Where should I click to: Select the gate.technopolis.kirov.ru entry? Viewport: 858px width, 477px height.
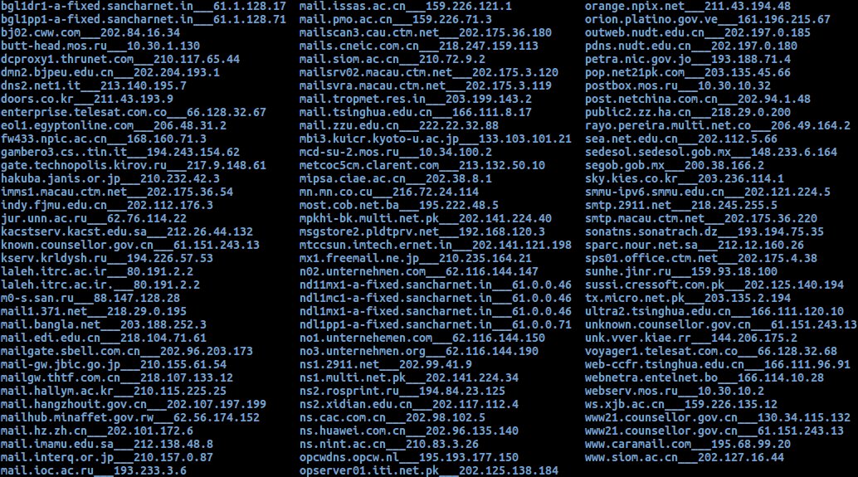pos(134,165)
